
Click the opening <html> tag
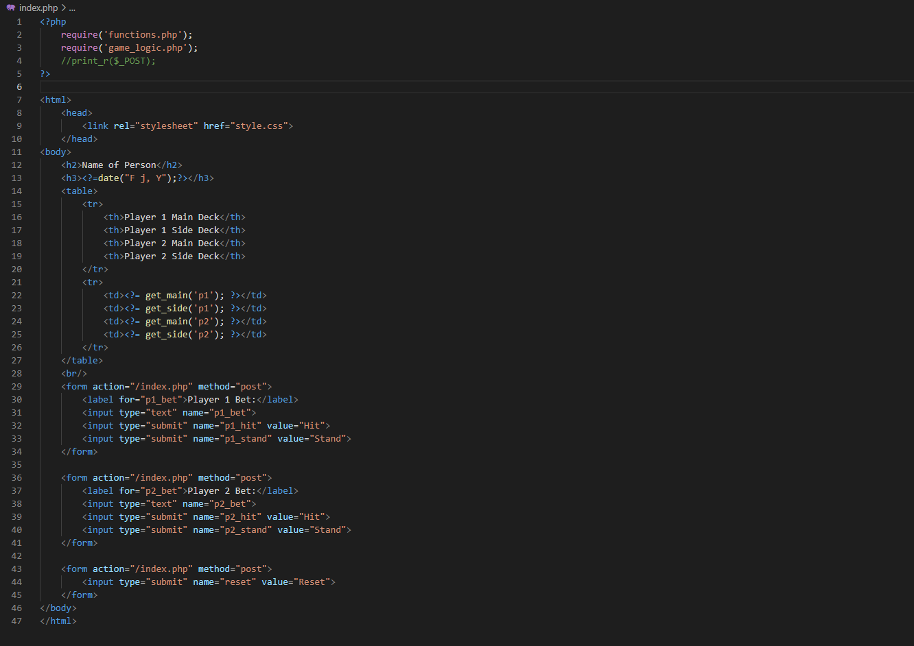click(x=56, y=99)
